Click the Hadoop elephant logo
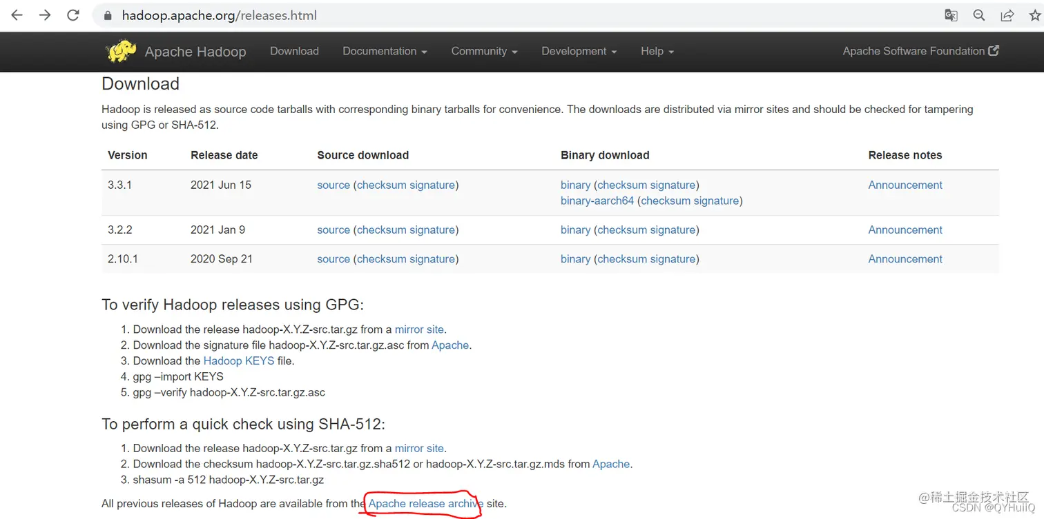Viewport: 1044px width, 519px height. click(x=122, y=51)
